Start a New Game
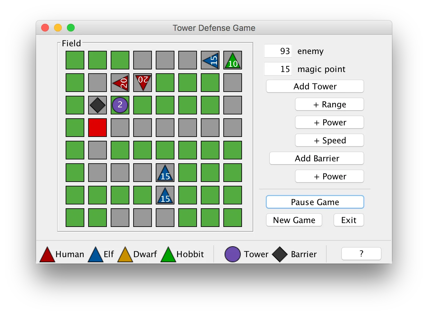This screenshot has width=428, height=315. [294, 220]
